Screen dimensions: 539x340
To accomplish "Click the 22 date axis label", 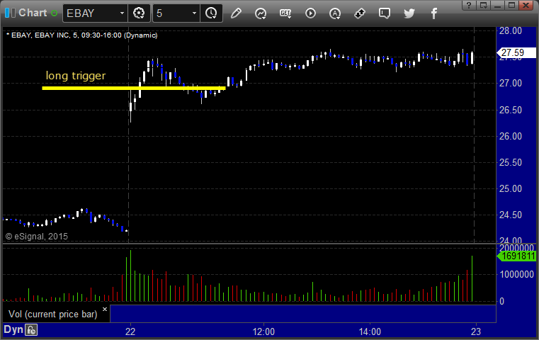I will coord(130,331).
